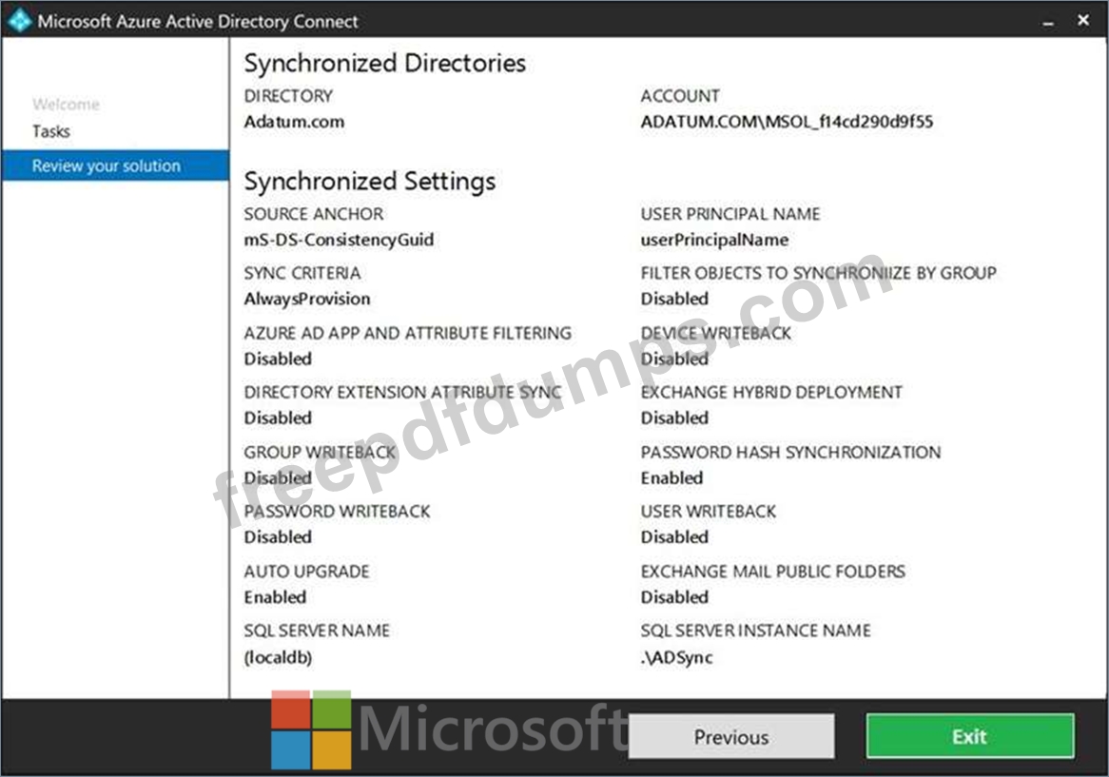
Task: Click the DEVICE WRITEBACK label
Action: coord(716,334)
